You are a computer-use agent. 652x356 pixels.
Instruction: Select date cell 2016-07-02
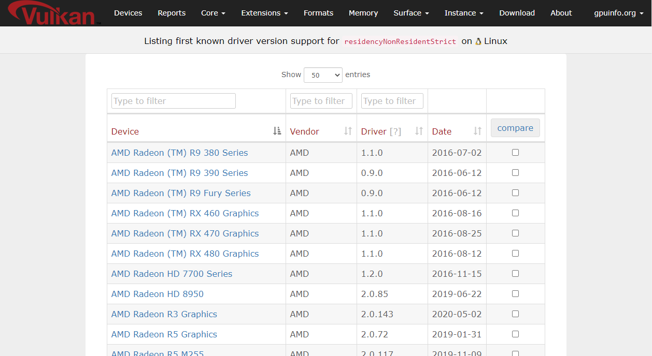tap(457, 153)
